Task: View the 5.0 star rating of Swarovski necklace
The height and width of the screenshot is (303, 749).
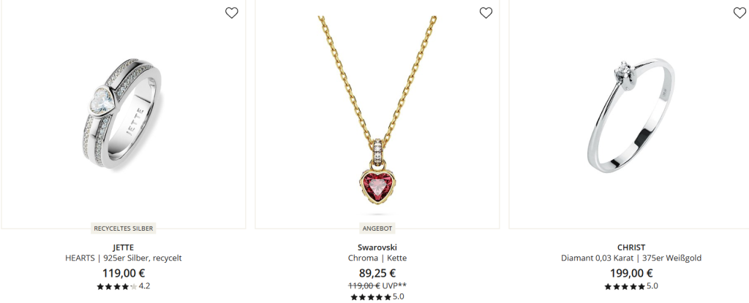Action: pos(377,297)
